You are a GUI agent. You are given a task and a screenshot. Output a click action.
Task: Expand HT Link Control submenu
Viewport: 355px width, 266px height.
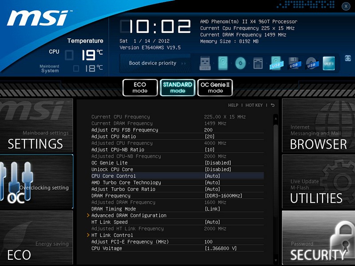(112, 235)
